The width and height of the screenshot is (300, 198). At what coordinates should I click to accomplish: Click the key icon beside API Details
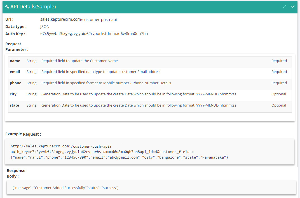[x=7, y=7]
